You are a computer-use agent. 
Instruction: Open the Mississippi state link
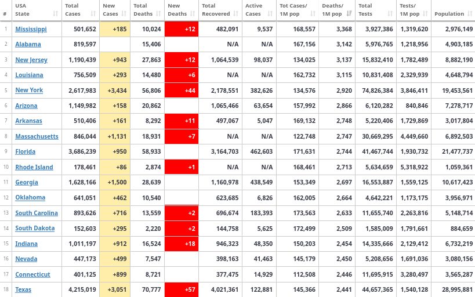tap(31, 29)
